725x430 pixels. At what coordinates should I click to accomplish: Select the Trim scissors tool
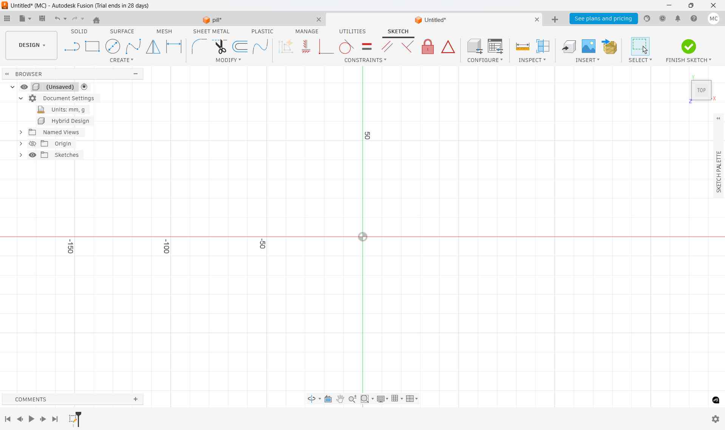pos(220,46)
